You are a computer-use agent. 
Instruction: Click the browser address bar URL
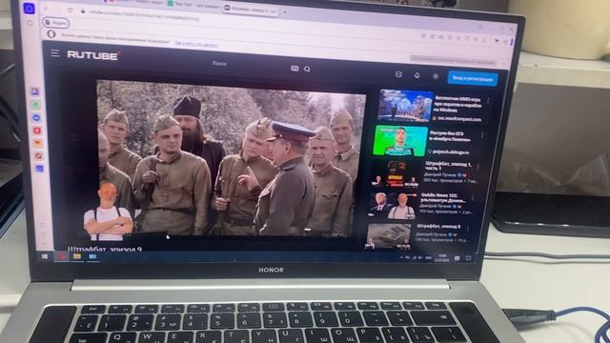pyautogui.click(x=144, y=15)
